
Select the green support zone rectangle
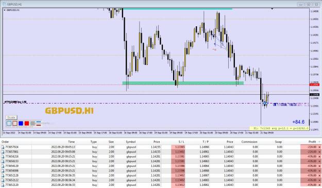(x=183, y=83)
